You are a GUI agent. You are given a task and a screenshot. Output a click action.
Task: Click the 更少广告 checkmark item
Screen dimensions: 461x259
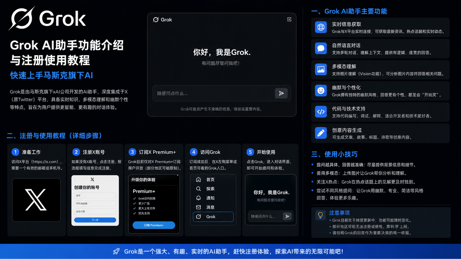(141, 204)
